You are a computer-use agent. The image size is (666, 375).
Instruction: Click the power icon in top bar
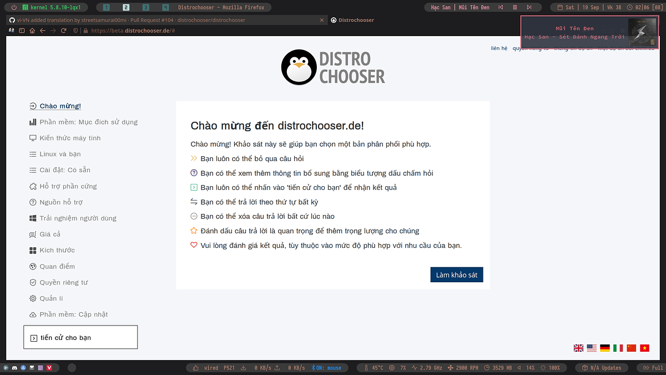pos(14,8)
